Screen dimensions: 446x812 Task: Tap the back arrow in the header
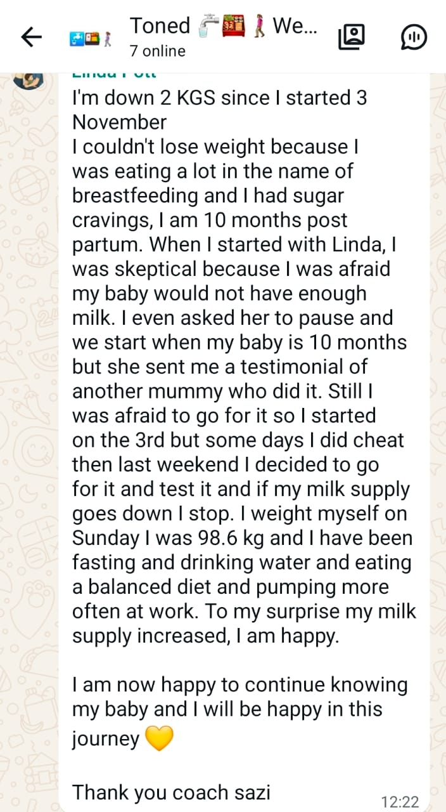31,37
